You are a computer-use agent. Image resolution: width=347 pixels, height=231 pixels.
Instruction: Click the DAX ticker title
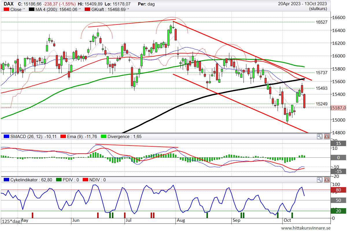(8, 4)
